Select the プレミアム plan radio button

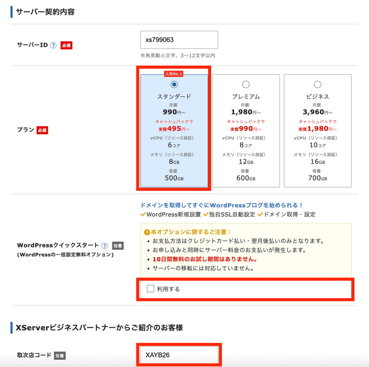point(246,85)
